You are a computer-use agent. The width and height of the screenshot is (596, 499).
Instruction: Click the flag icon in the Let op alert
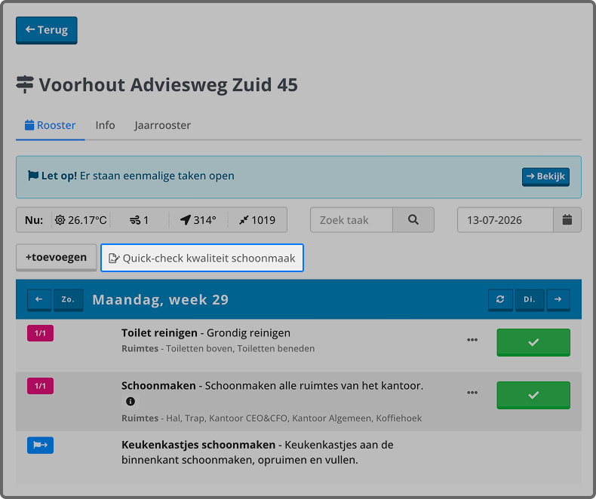(33, 176)
